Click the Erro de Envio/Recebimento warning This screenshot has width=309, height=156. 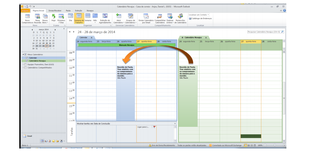click(162, 145)
